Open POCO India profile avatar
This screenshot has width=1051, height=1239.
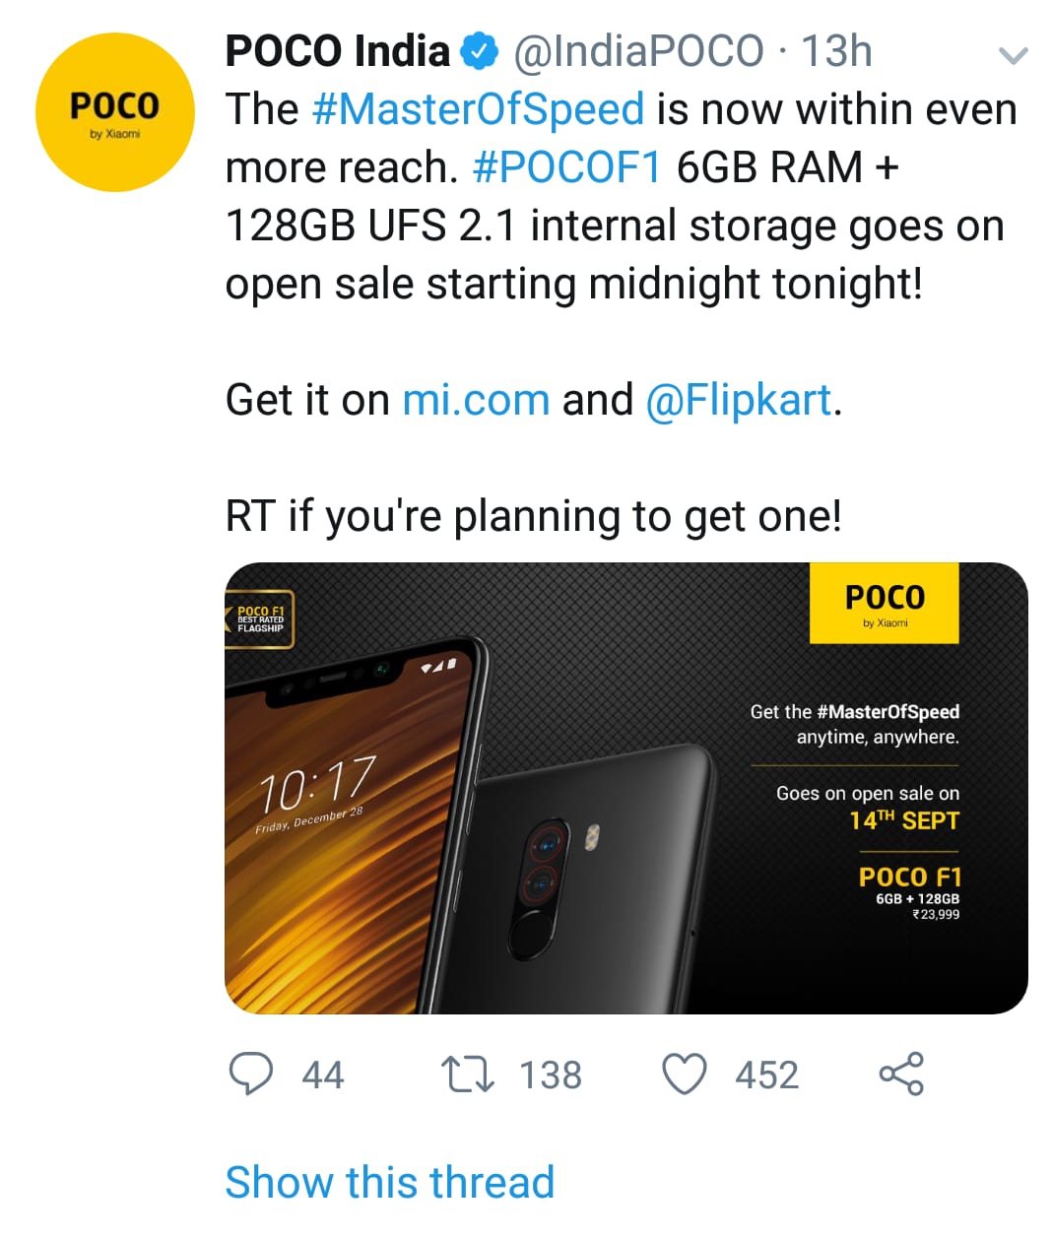[115, 112]
